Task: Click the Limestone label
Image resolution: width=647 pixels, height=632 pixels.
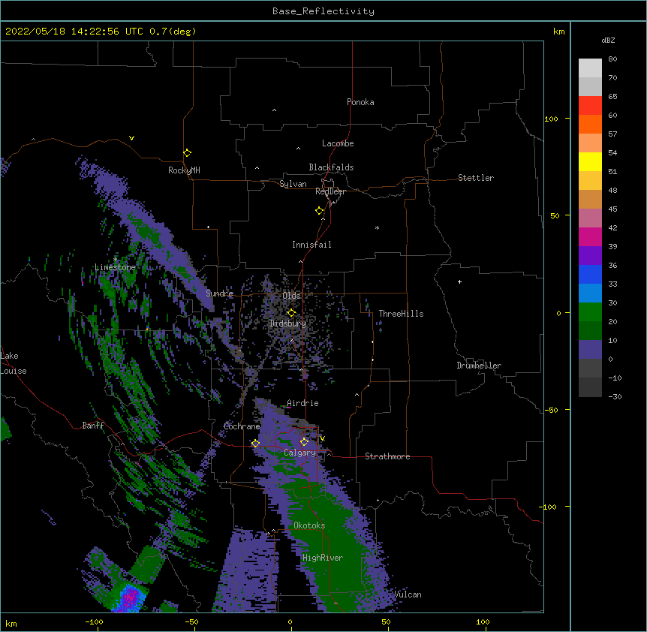Action: 115,267
